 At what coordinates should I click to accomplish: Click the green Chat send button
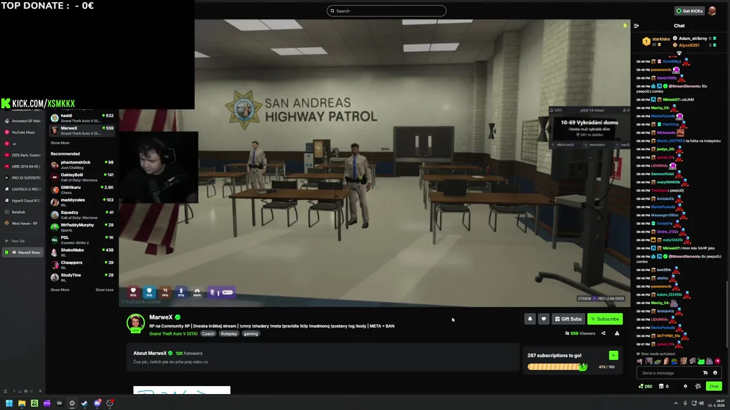(714, 387)
